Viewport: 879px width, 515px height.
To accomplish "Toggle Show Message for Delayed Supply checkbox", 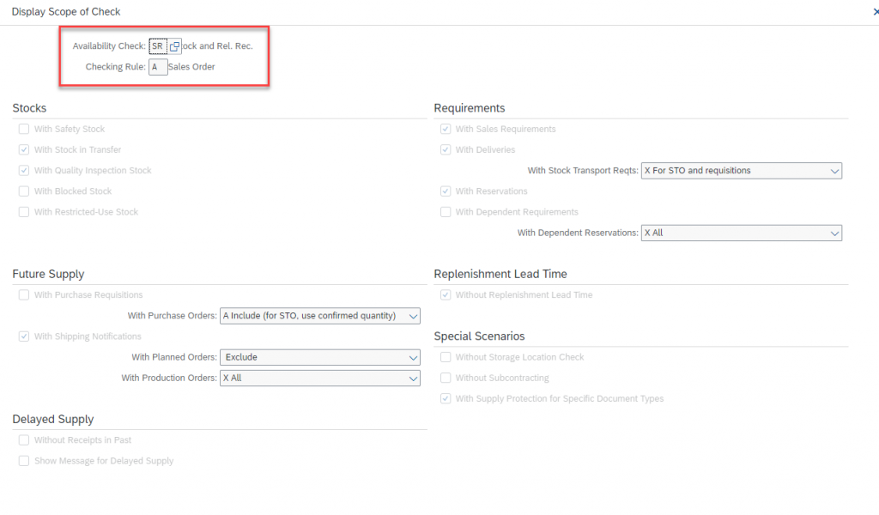I will pyautogui.click(x=23, y=461).
